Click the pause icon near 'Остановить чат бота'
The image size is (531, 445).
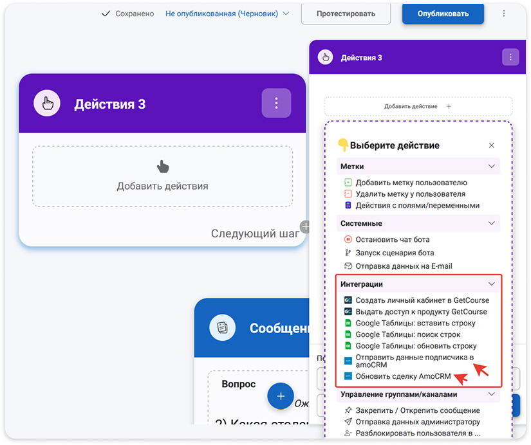(x=348, y=239)
